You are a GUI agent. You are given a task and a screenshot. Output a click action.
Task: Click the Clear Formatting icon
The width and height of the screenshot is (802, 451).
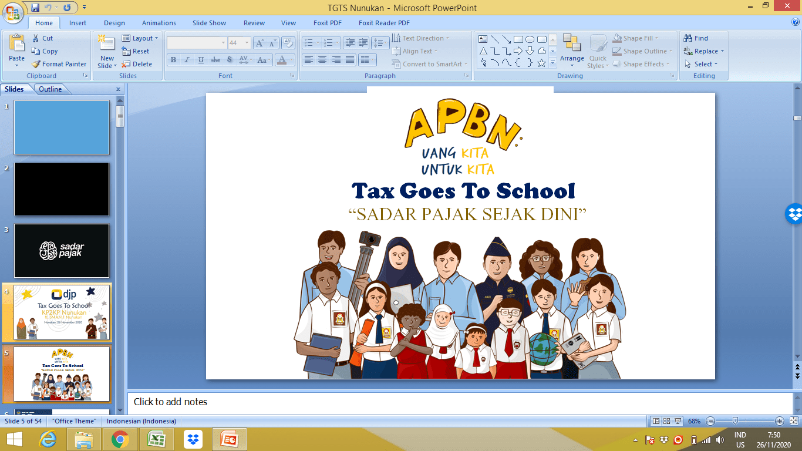click(288, 43)
